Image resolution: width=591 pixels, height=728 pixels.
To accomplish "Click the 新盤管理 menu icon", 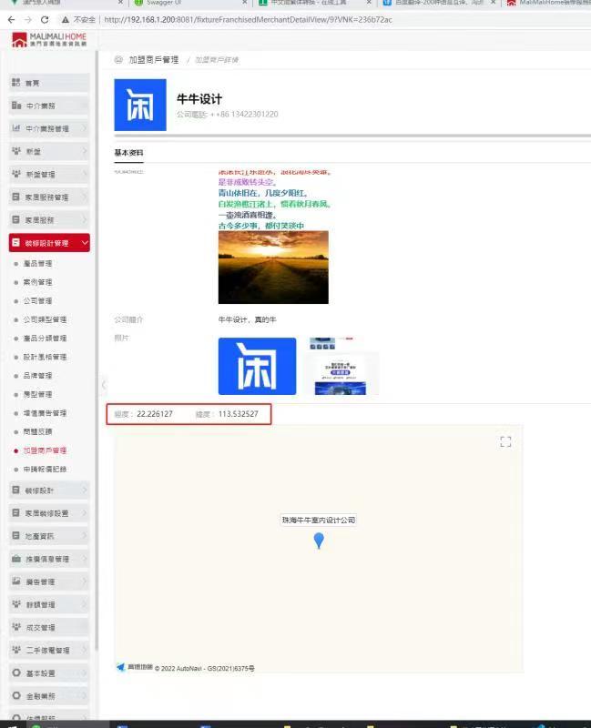I will (16, 174).
